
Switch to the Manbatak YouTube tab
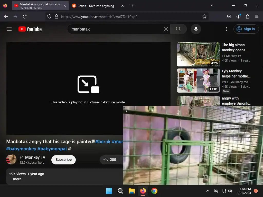pyautogui.click(x=40, y=6)
